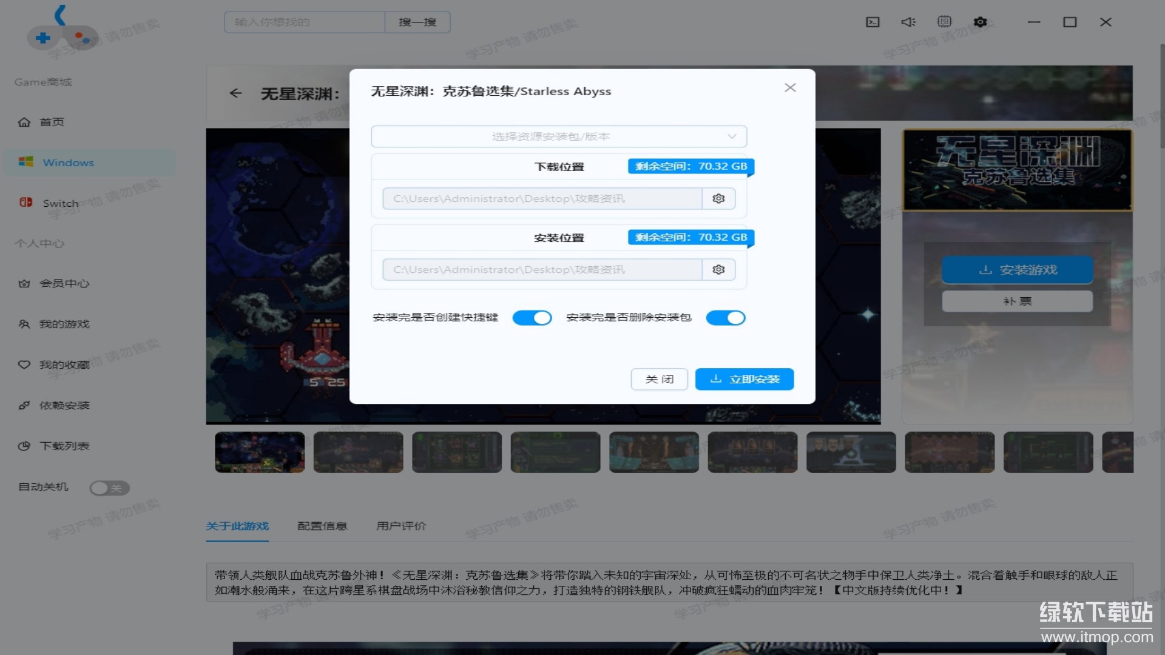Select the seventh screenshot thumbnail
The height and width of the screenshot is (655, 1165).
pyautogui.click(x=851, y=452)
